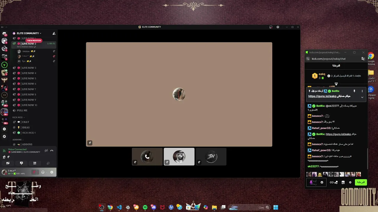Open OBS Studio from the taskbar

tap(102, 207)
